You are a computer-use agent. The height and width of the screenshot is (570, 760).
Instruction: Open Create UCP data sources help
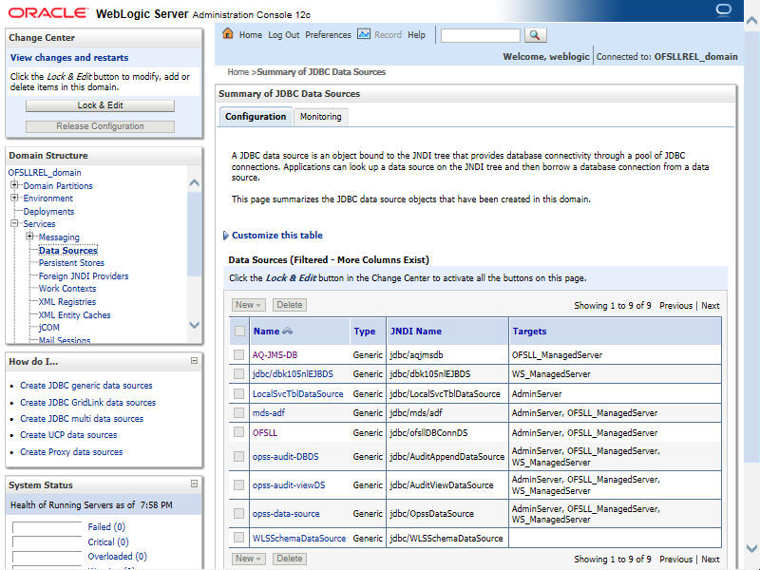click(x=68, y=435)
